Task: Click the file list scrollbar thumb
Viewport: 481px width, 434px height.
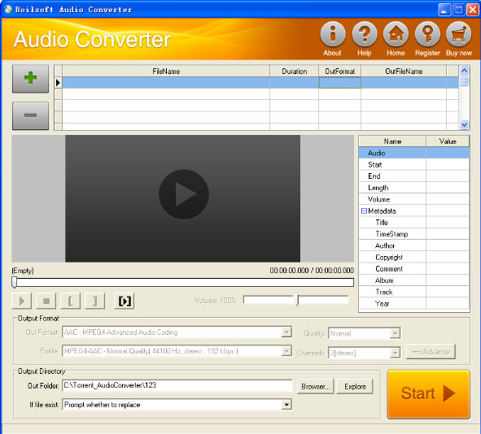Action: click(x=464, y=80)
